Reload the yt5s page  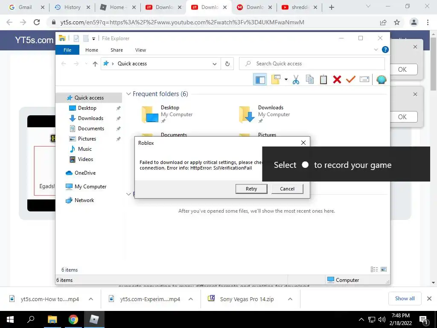(37, 22)
